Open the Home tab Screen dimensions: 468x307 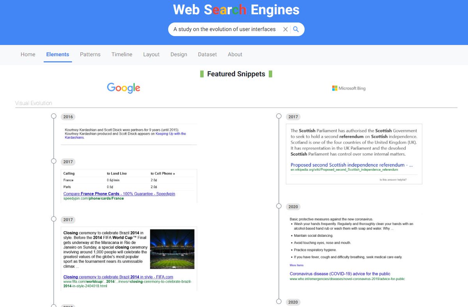point(28,55)
